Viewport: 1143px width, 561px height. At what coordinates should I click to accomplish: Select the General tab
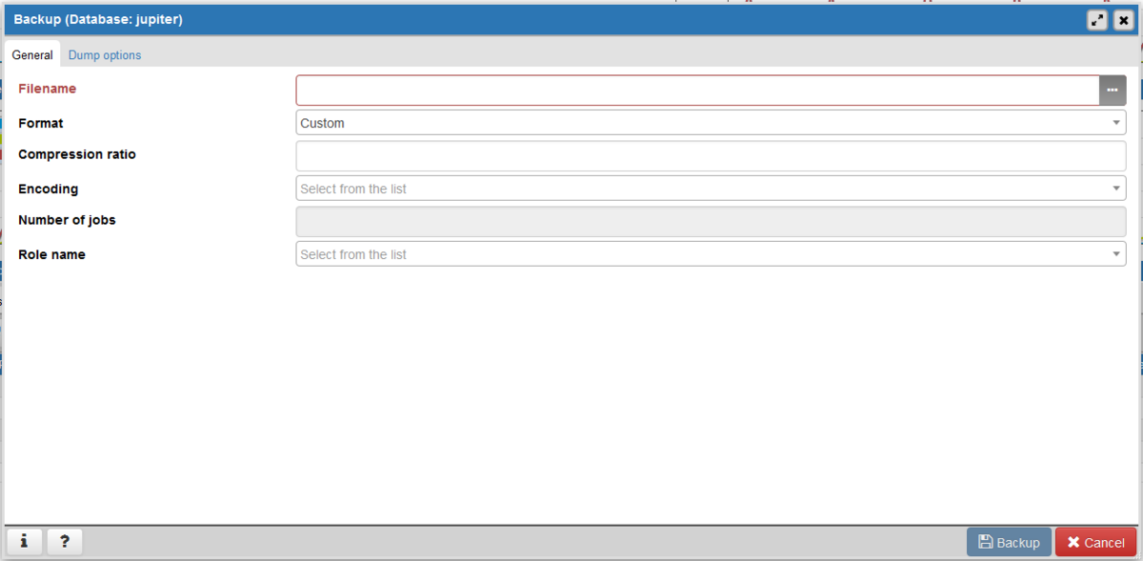click(32, 55)
